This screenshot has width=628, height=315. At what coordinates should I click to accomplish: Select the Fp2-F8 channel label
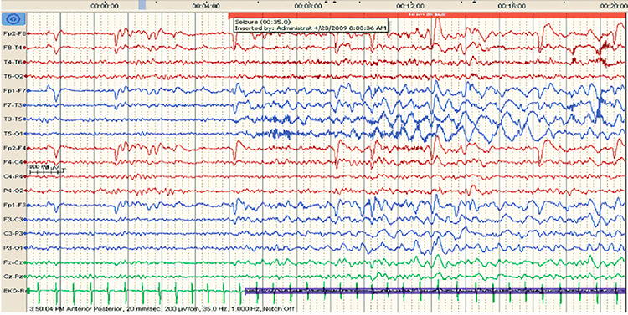pos(13,33)
